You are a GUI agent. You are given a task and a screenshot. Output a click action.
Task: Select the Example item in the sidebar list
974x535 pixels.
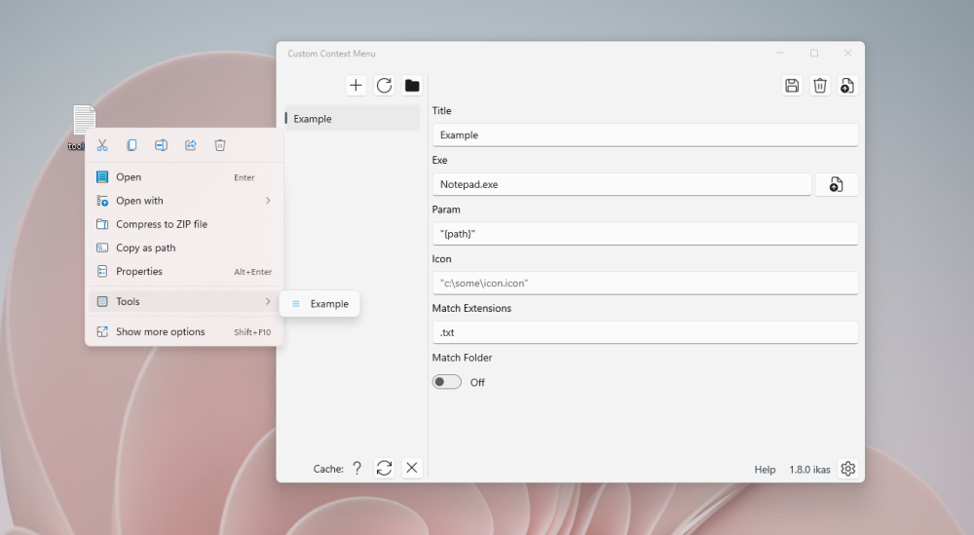(x=353, y=119)
